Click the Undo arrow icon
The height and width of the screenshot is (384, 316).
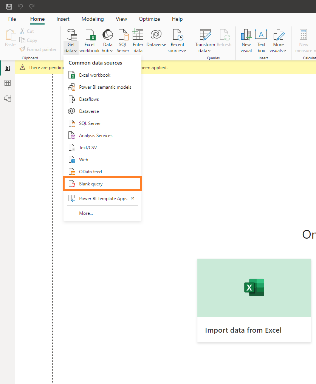(x=20, y=7)
